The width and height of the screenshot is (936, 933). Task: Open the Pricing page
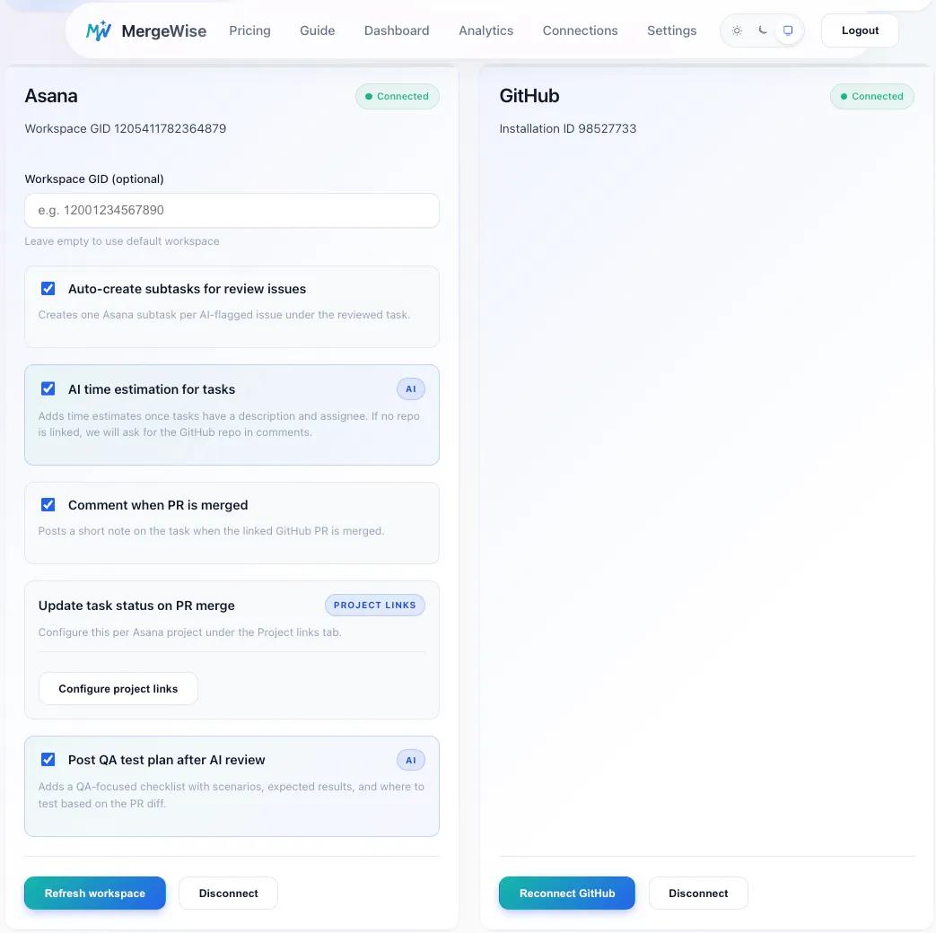tap(249, 31)
